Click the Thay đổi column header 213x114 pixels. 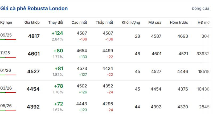tap(56, 23)
